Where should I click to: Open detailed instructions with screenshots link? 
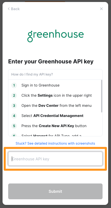click(x=55, y=143)
